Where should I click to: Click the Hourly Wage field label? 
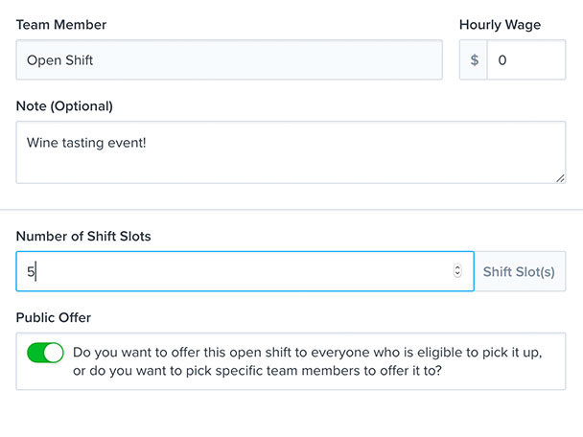pos(501,25)
